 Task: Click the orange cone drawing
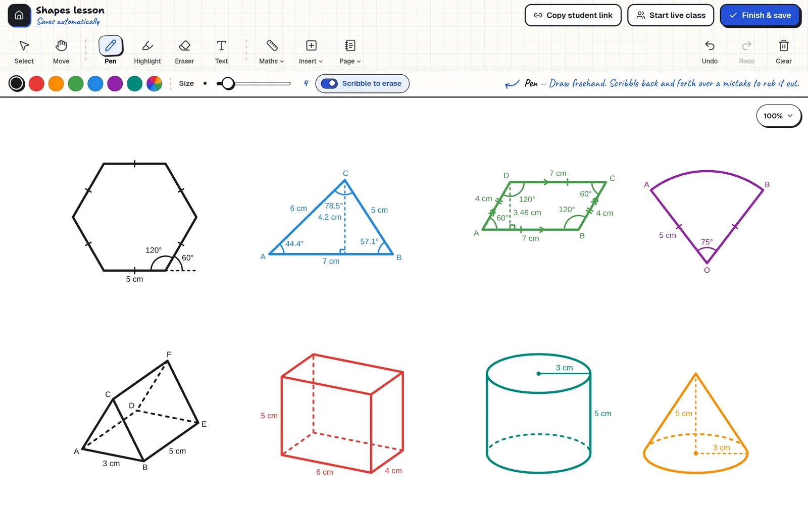tap(695, 423)
